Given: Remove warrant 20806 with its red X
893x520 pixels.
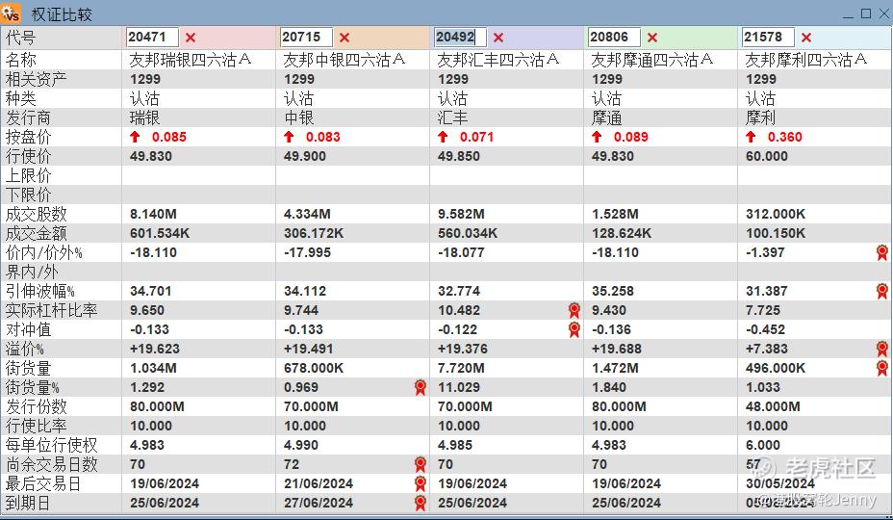Looking at the screenshot, I should (652, 38).
